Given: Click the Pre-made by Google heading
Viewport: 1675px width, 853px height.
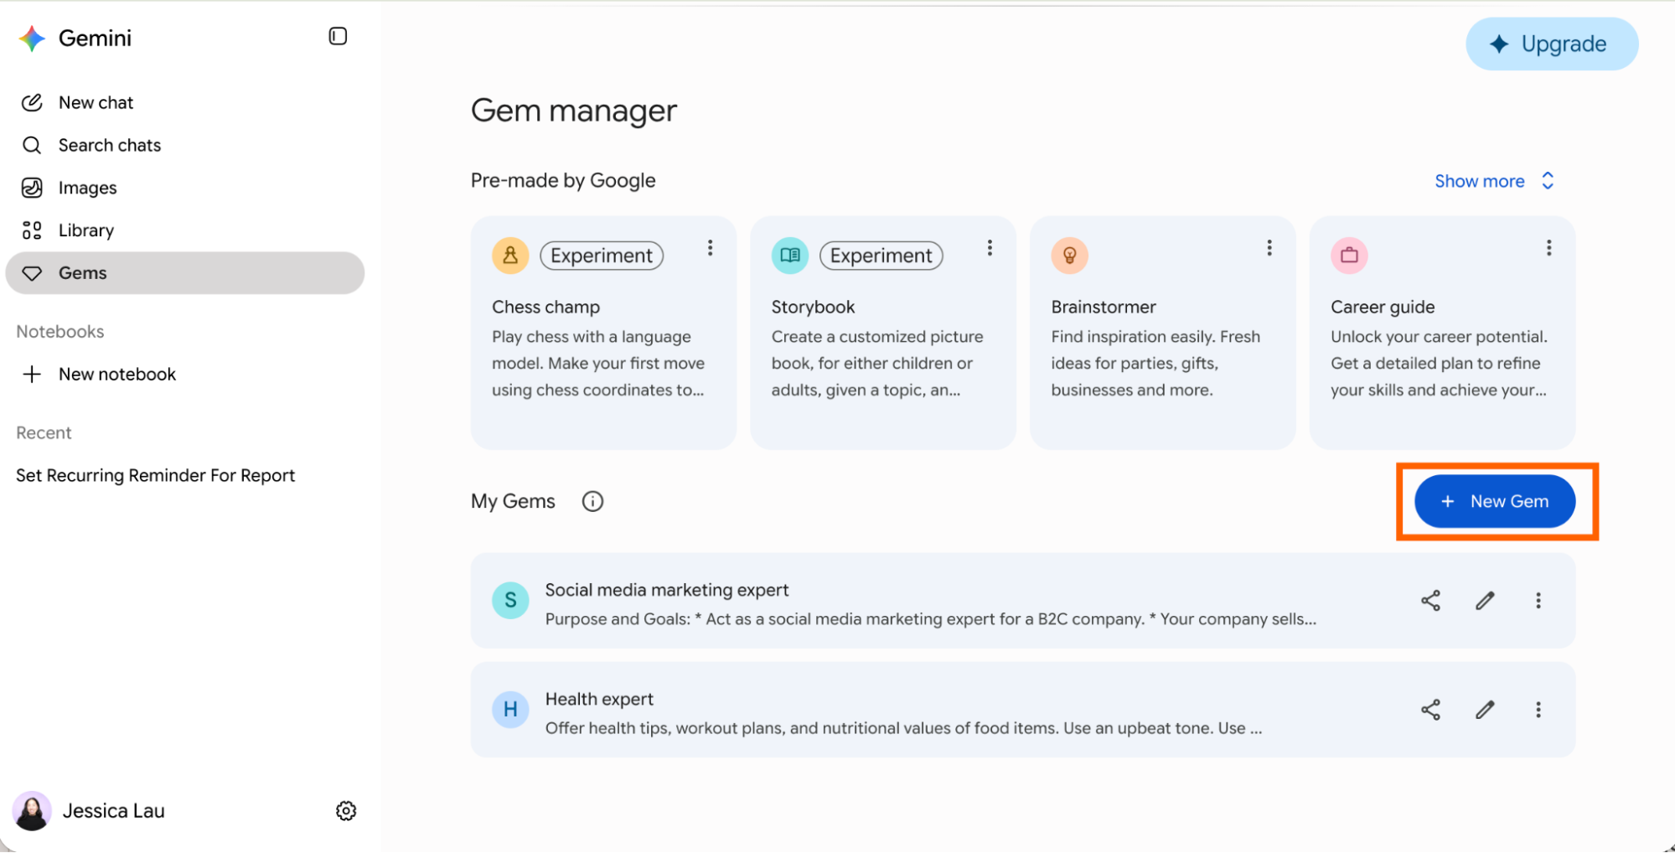Looking at the screenshot, I should (x=563, y=180).
